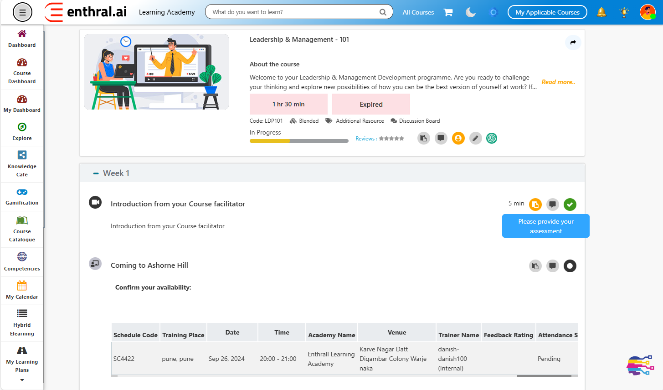Click the In Progress course progress bar

(299, 141)
